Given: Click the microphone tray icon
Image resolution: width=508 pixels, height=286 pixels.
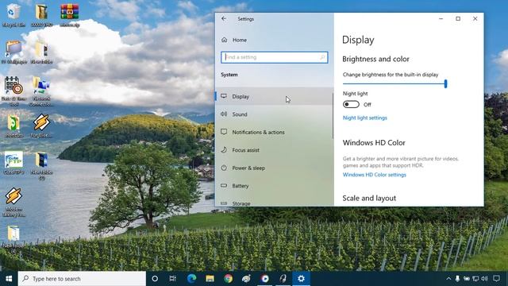Looking at the screenshot, I should (457, 279).
